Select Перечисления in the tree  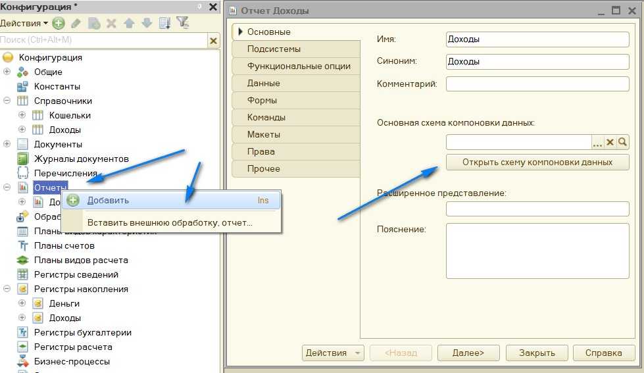click(65, 174)
